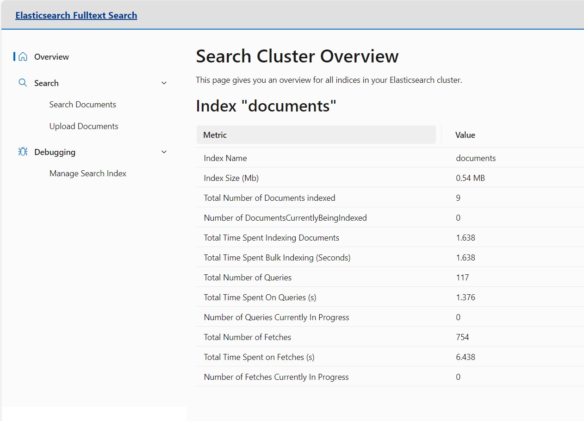Viewport: 584px width, 421px height.
Task: Click Total Time Spent On Queries label
Action: point(260,297)
